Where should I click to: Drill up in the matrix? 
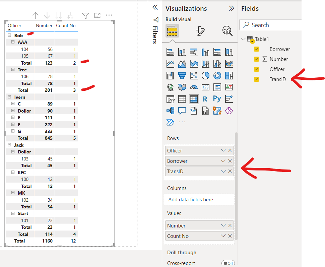[36, 15]
